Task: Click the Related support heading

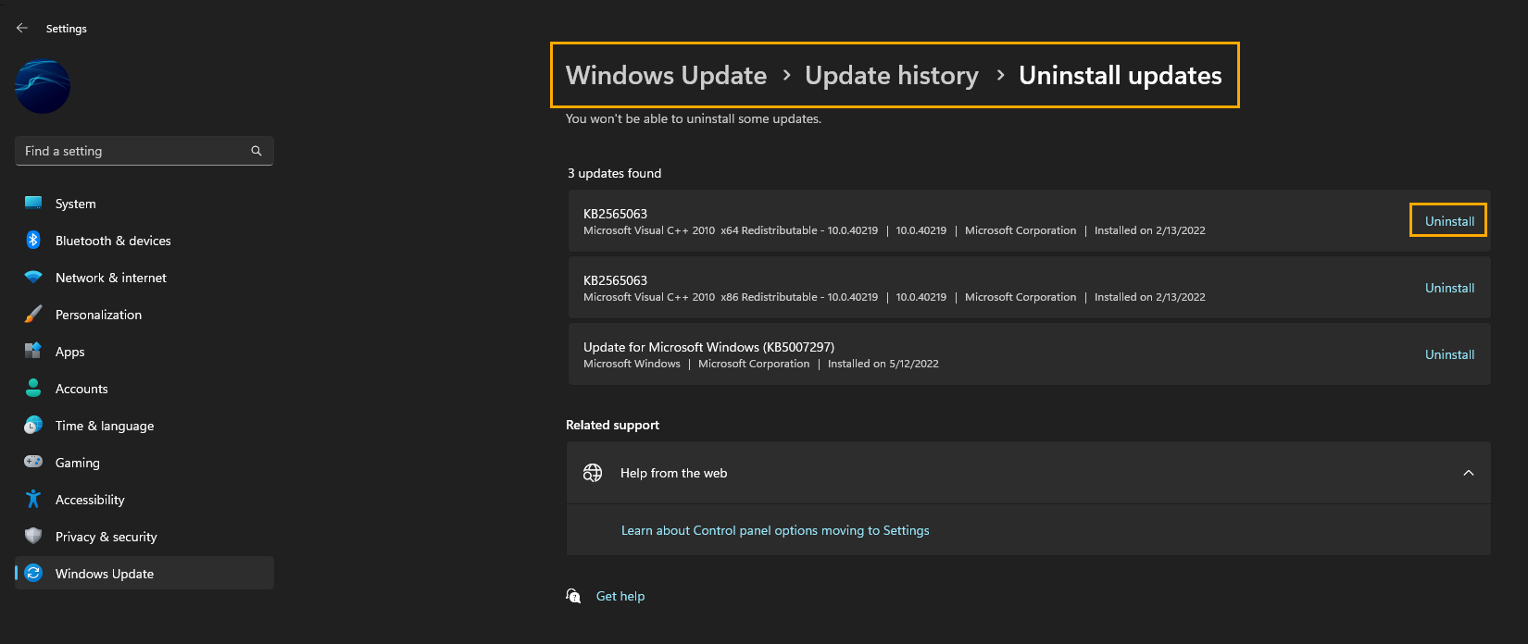Action: click(612, 425)
